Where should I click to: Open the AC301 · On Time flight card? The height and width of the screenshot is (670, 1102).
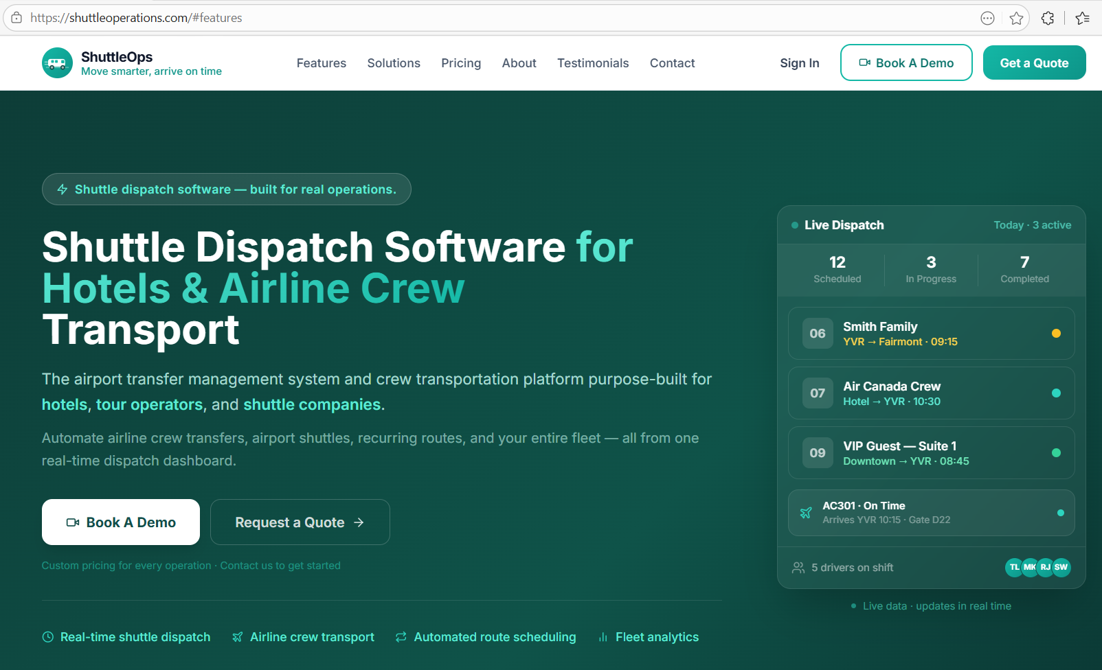932,513
